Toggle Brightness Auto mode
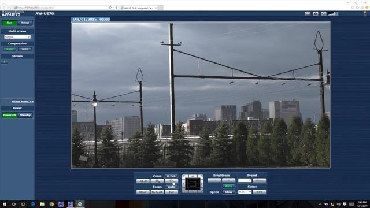This screenshot has width=370, height=208. tap(228, 186)
